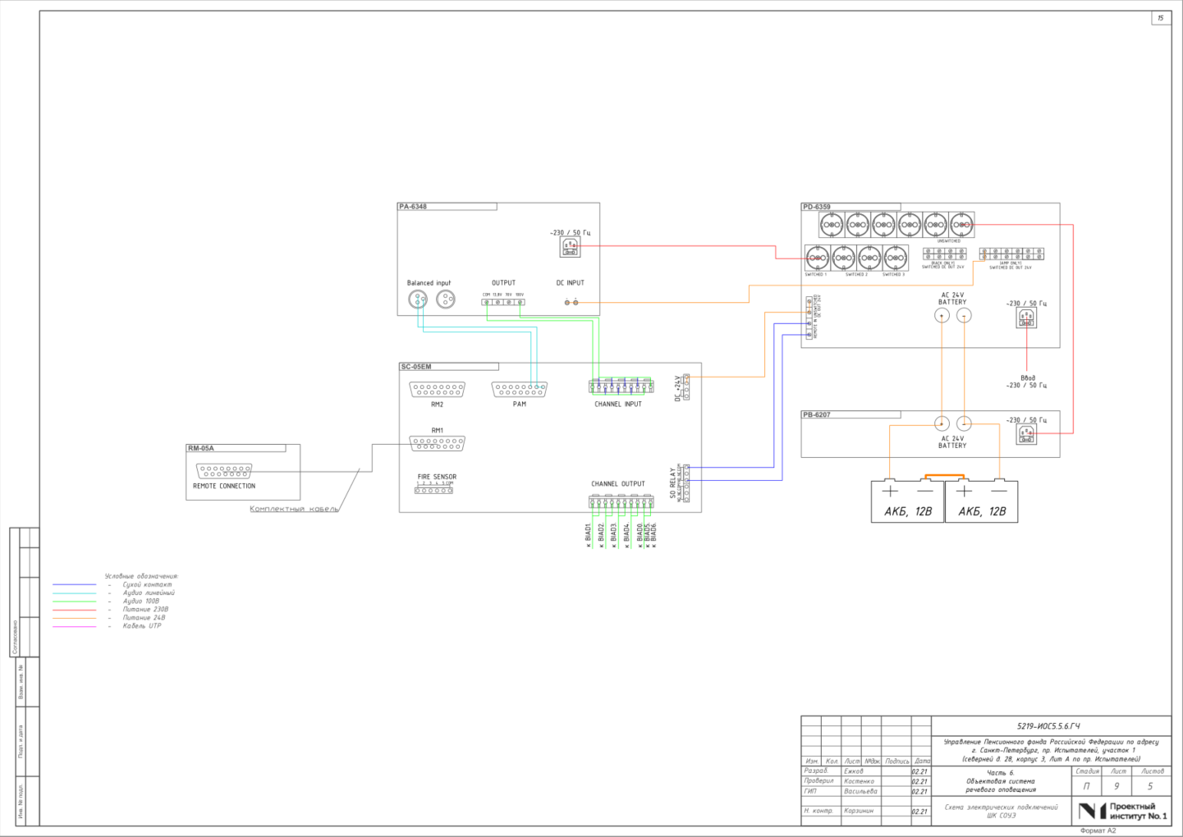Viewport: 1183px width, 837px height.
Task: Click the Комплектный кабель callout text
Action: (x=294, y=509)
